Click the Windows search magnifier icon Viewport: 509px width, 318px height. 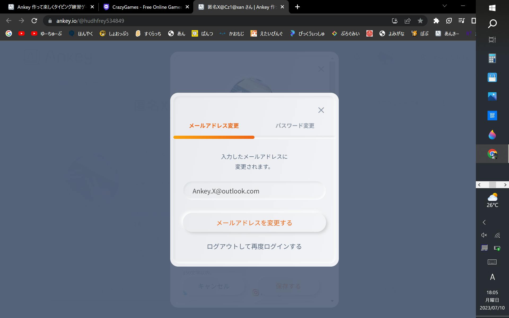(492, 24)
